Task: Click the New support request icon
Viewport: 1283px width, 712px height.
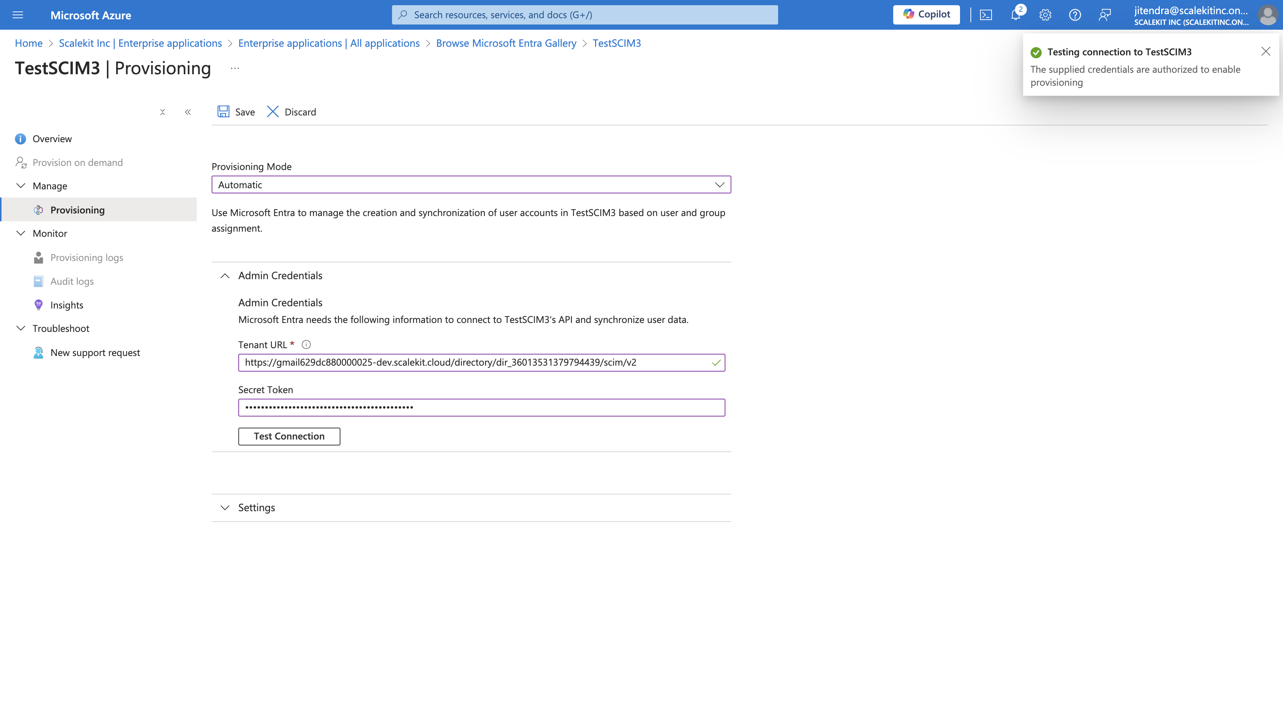Action: coord(38,353)
